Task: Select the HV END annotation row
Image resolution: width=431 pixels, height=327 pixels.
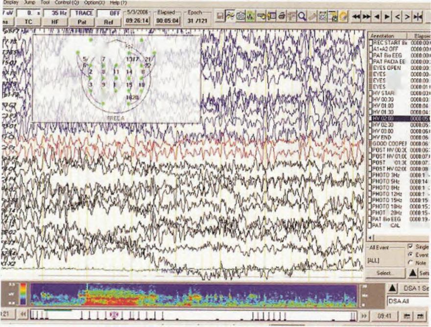Action: 399,138
